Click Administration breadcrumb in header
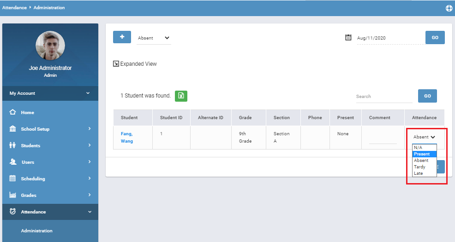This screenshot has width=455, height=242. [x=49, y=7]
